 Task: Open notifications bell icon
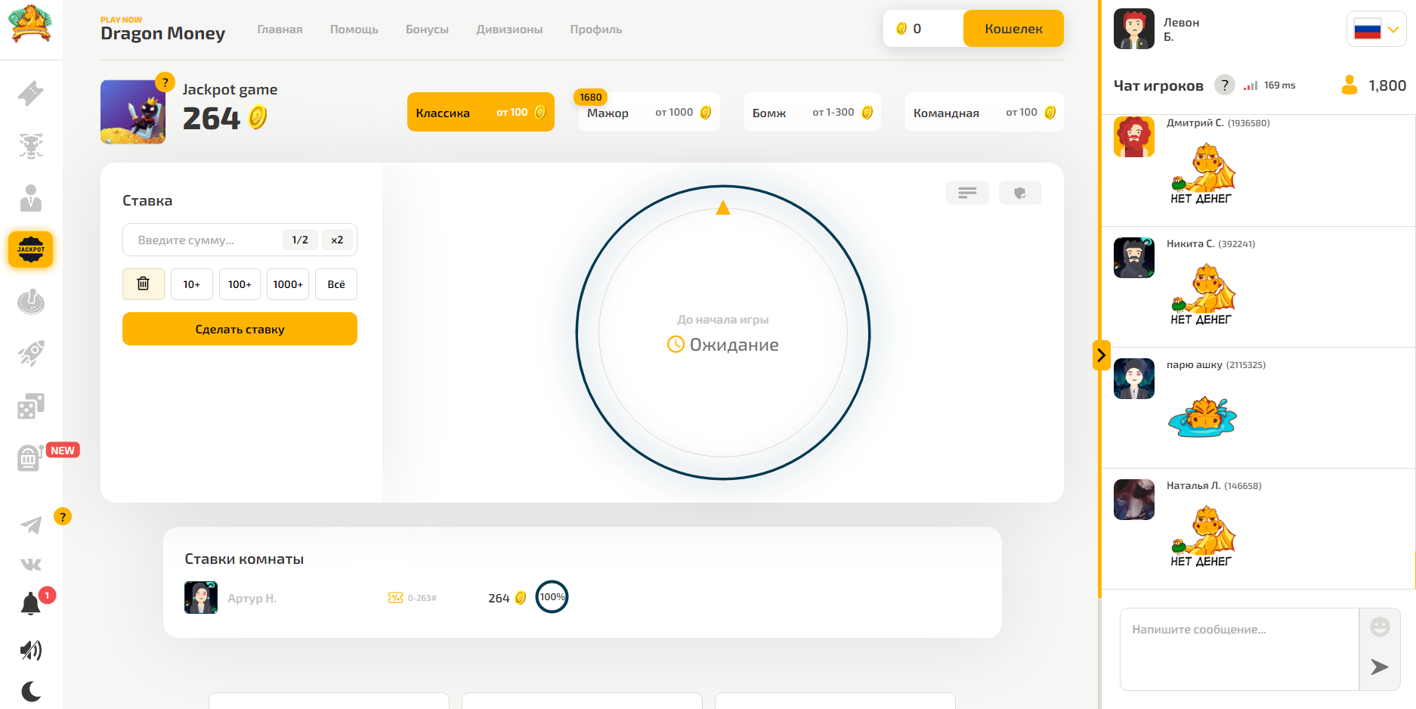coord(31,604)
